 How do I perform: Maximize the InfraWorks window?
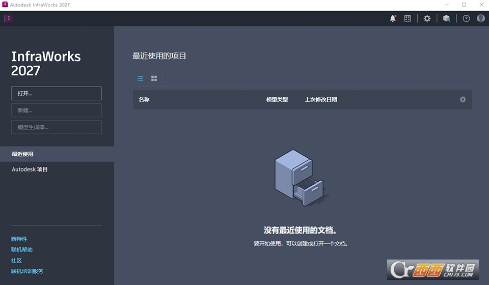click(464, 5)
